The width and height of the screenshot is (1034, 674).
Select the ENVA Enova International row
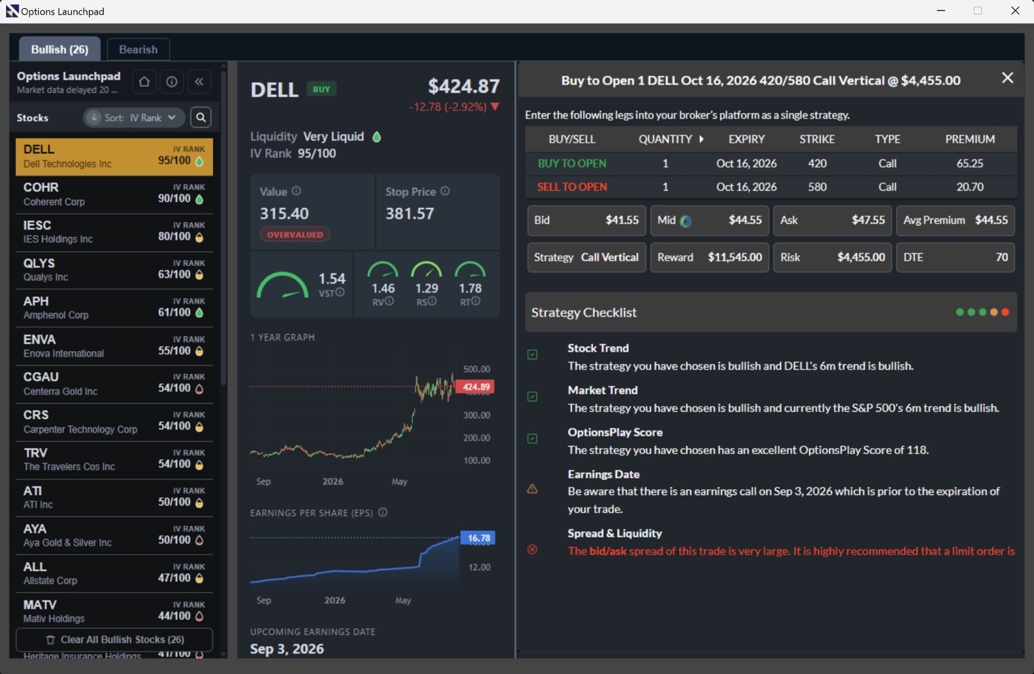(x=114, y=346)
